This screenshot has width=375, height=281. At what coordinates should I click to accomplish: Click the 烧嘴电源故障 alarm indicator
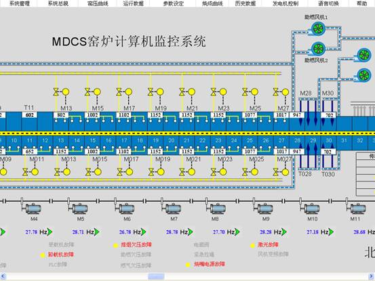coord(188,265)
